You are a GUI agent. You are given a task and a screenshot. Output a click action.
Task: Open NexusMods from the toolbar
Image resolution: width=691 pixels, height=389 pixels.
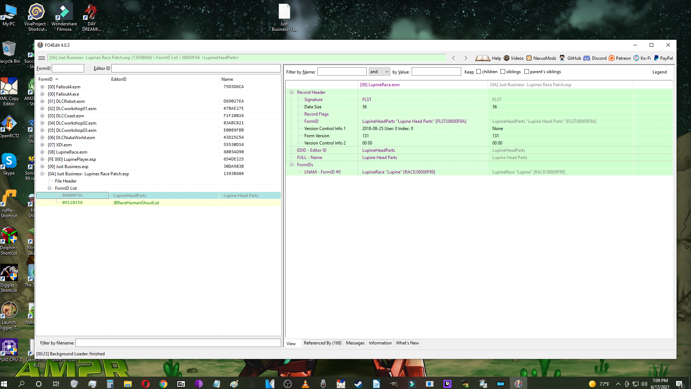[541, 58]
